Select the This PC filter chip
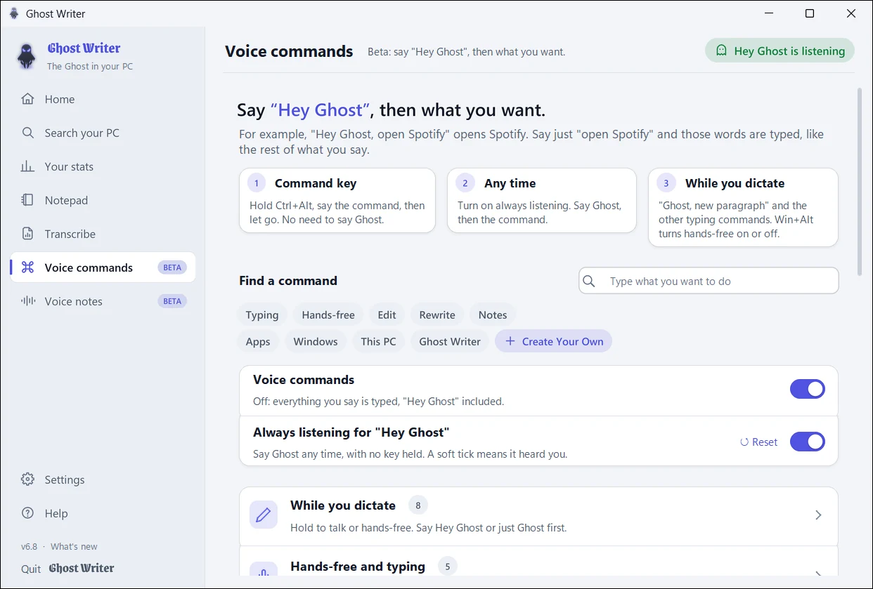This screenshot has width=873, height=589. [x=378, y=341]
